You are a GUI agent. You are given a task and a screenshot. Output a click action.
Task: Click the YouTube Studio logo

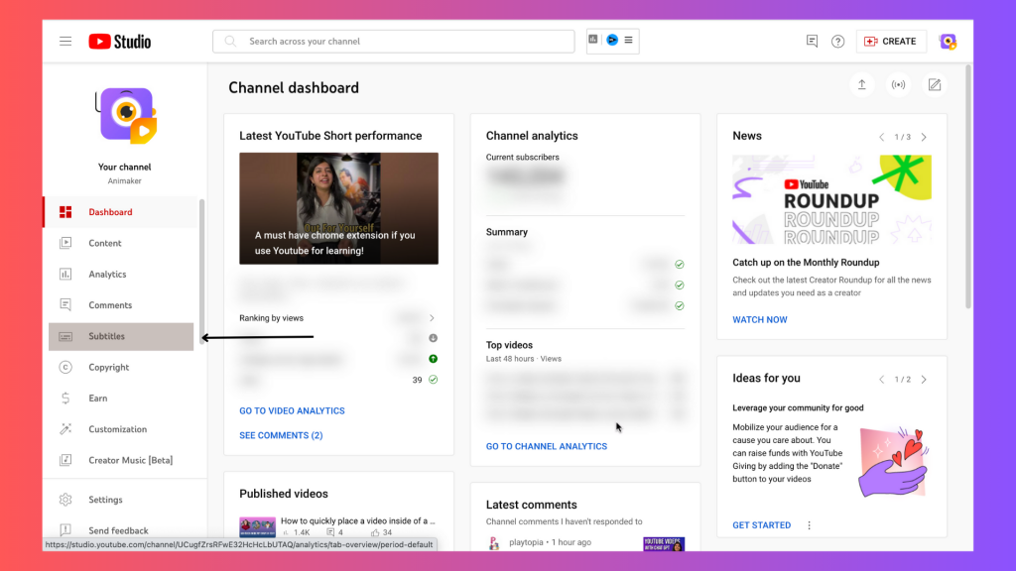tap(120, 42)
